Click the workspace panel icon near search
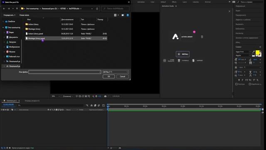 point(234,2)
